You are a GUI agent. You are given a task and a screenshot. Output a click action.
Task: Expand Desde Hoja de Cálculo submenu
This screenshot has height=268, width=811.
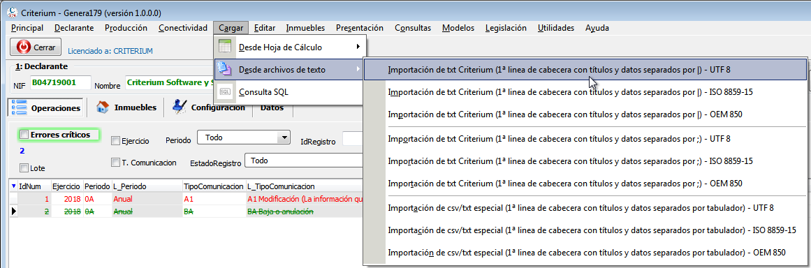point(290,47)
